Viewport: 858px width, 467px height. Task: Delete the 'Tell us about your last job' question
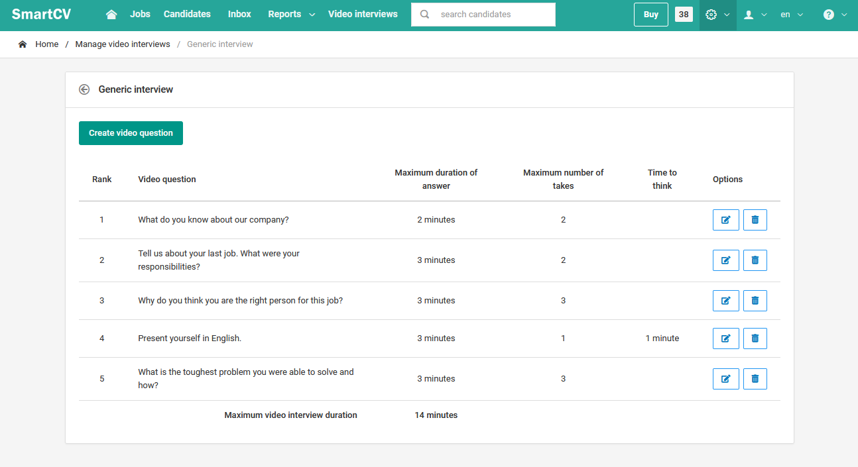755,260
